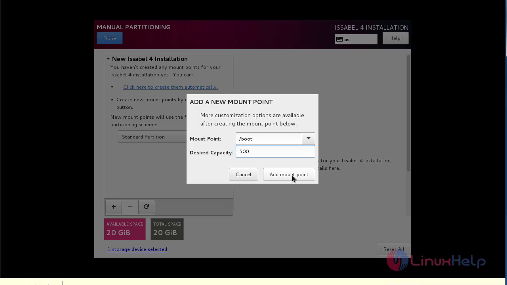Click the blue Done button
The image size is (507, 285).
[110, 38]
